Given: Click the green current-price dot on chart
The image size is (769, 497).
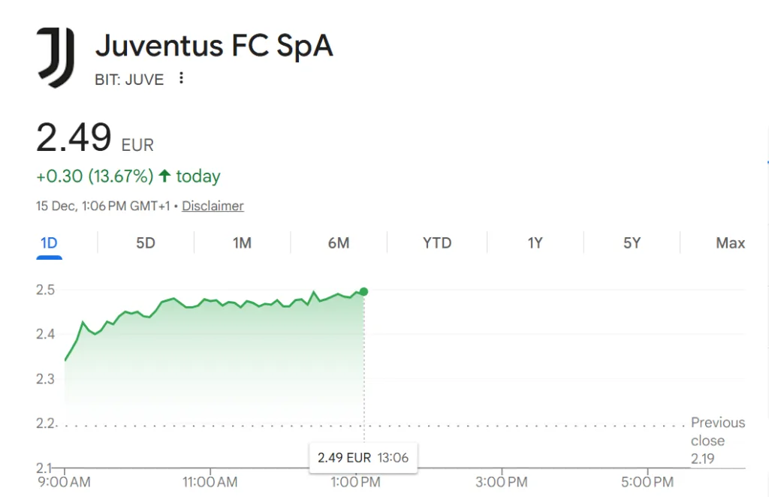Looking at the screenshot, I should point(364,291).
